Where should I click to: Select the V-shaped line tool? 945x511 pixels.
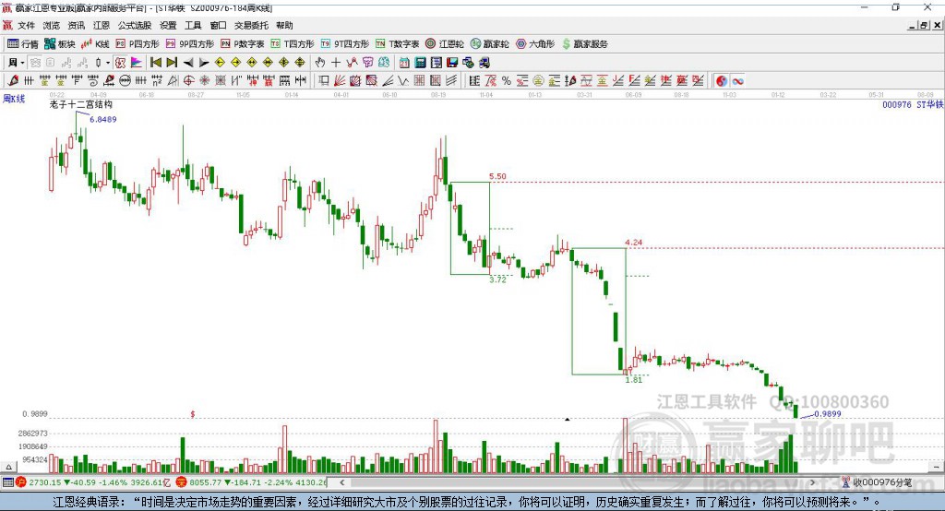pyautogui.click(x=403, y=81)
